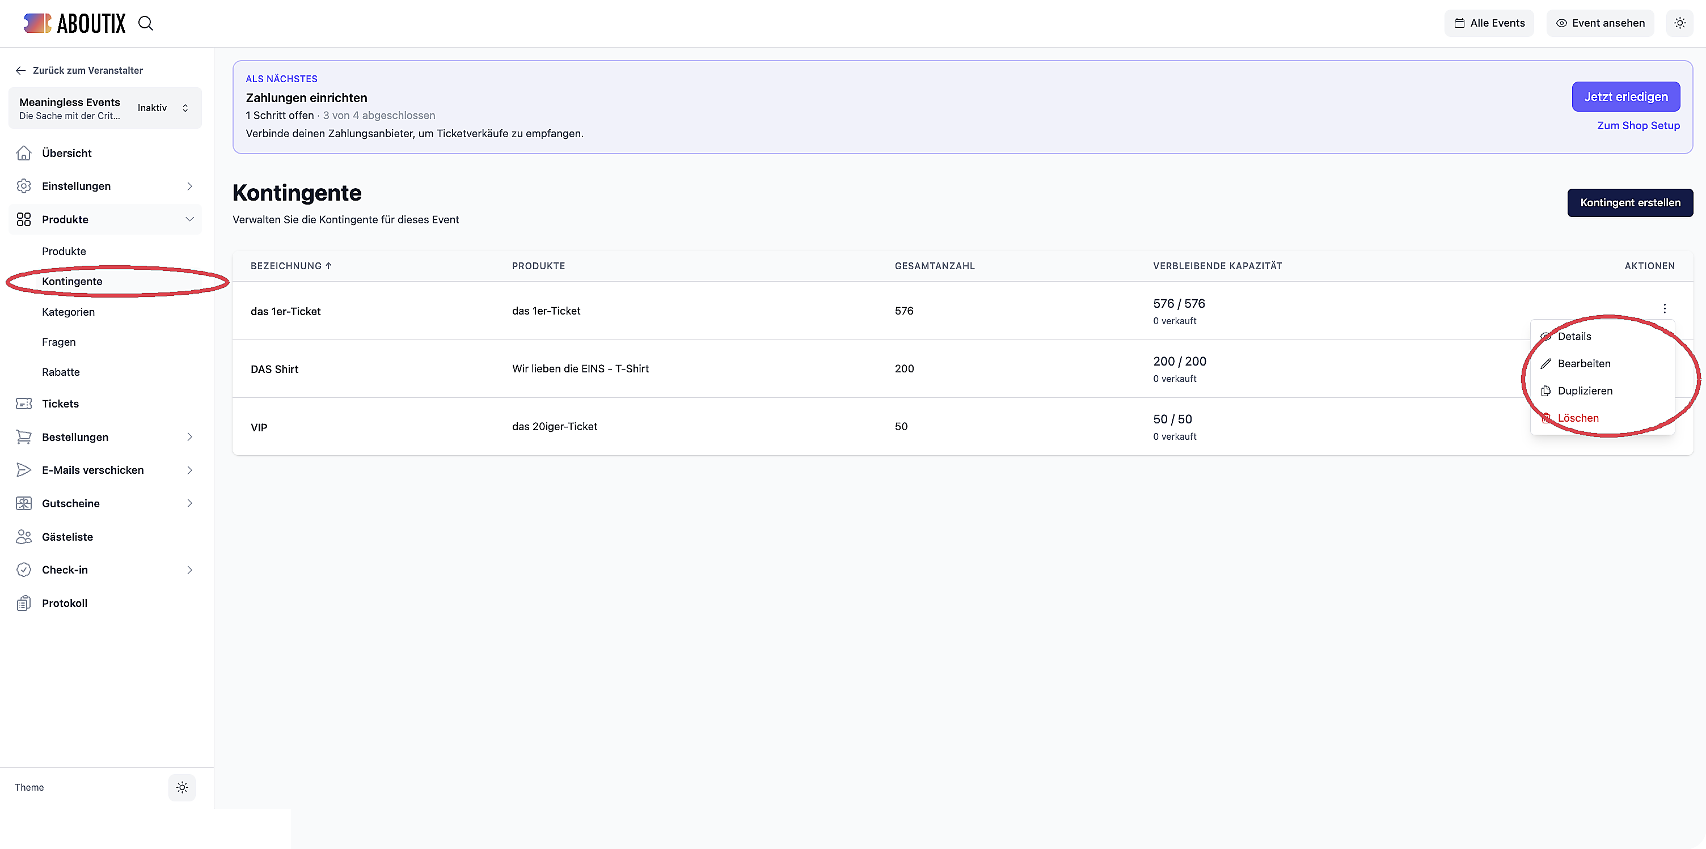The image size is (1706, 849).
Task: Click the Jetzt erledigen button
Action: tap(1626, 96)
